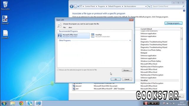The height and width of the screenshot is (106, 189).
Task: Select the Notepad entry in Current Default
Action: coord(144,53)
